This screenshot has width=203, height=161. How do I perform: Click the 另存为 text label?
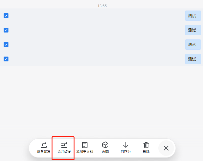coord(125,152)
